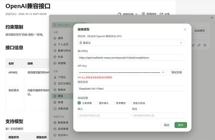Click the share arrow icon on doc page
The width and height of the screenshot is (215, 140).
click(x=161, y=14)
